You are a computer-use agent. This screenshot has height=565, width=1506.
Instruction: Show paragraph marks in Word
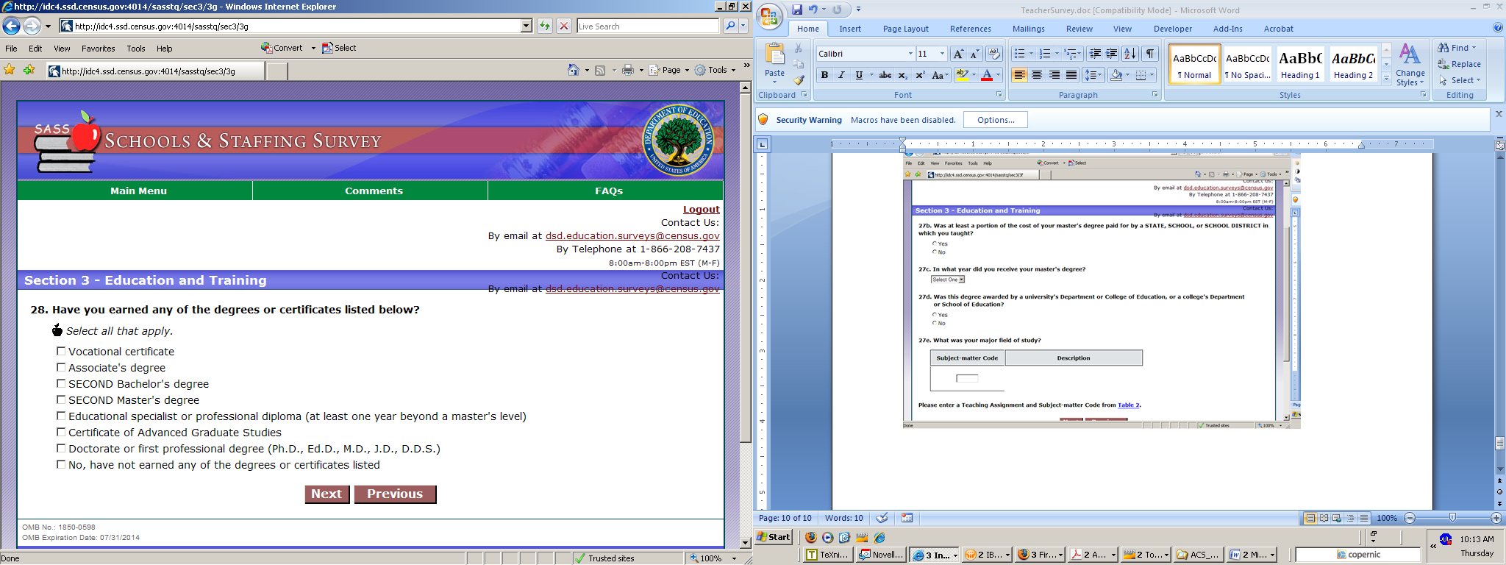1151,54
